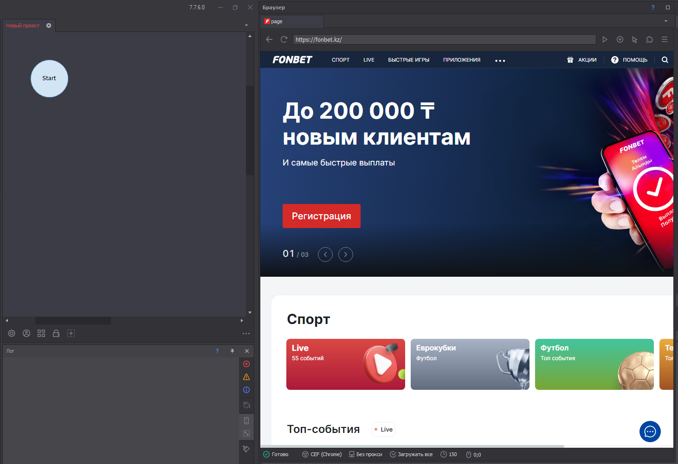Open help for the Лог panel

(x=217, y=351)
